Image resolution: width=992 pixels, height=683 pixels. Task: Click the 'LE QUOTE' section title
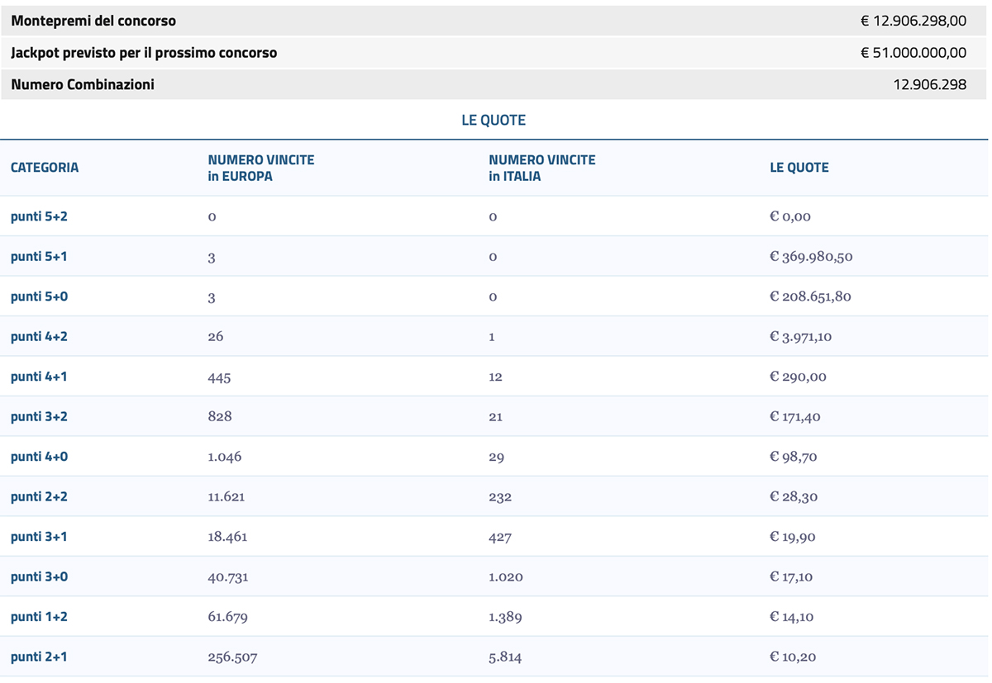click(494, 121)
